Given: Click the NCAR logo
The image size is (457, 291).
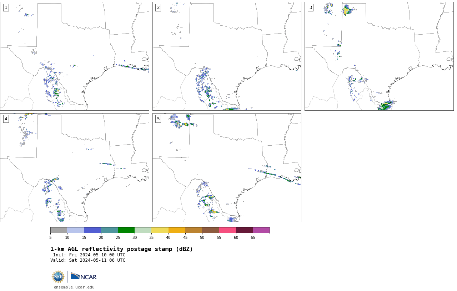Looking at the screenshot, I should click(84, 276).
